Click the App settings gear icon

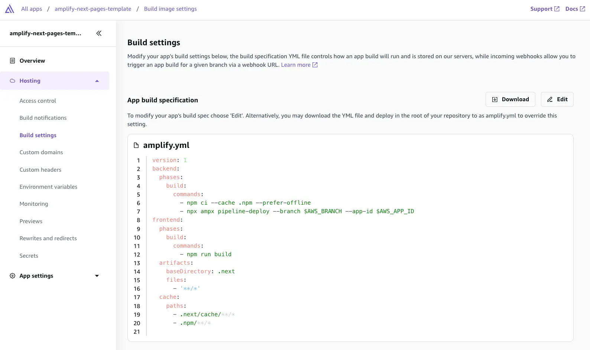click(x=12, y=276)
